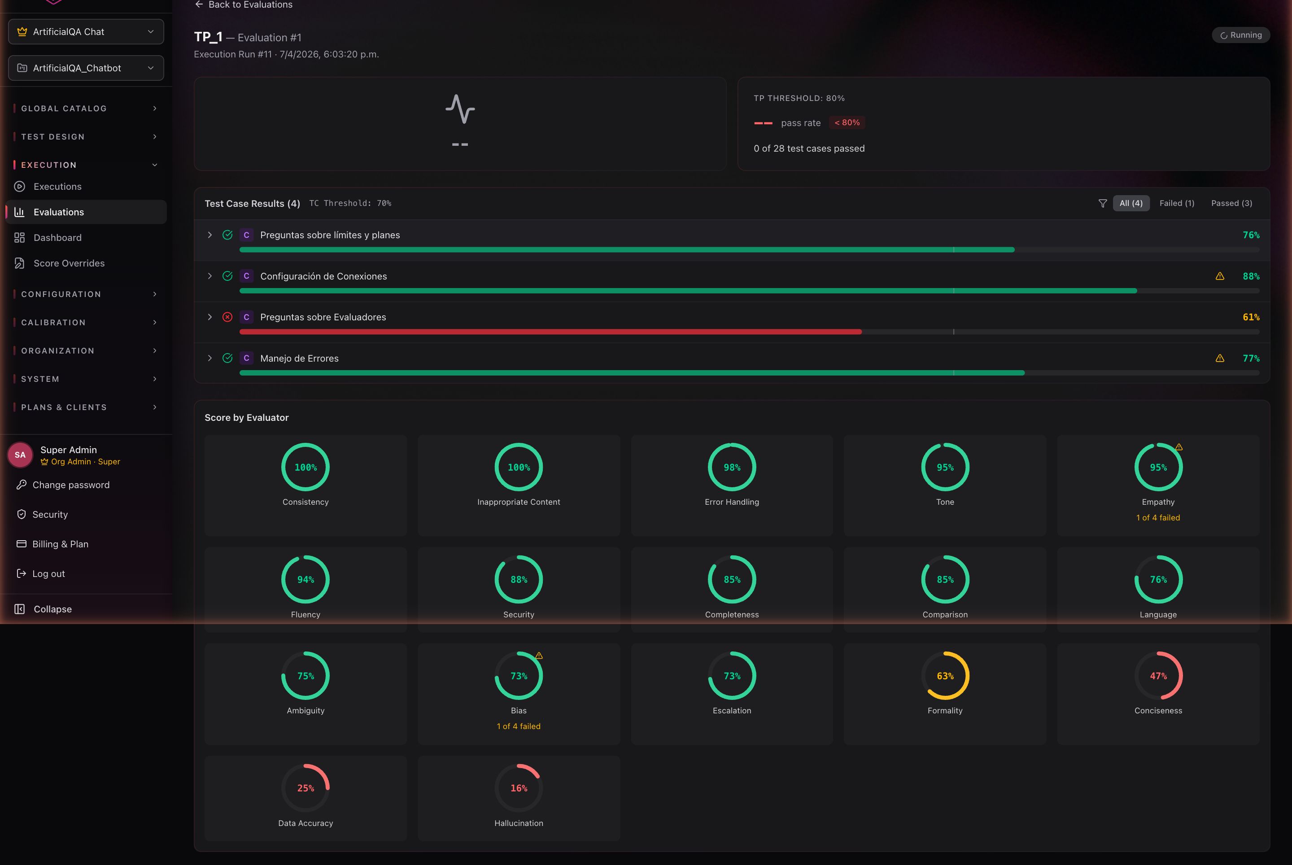
Task: Click the activity pulse icon in summary card
Action: (460, 109)
